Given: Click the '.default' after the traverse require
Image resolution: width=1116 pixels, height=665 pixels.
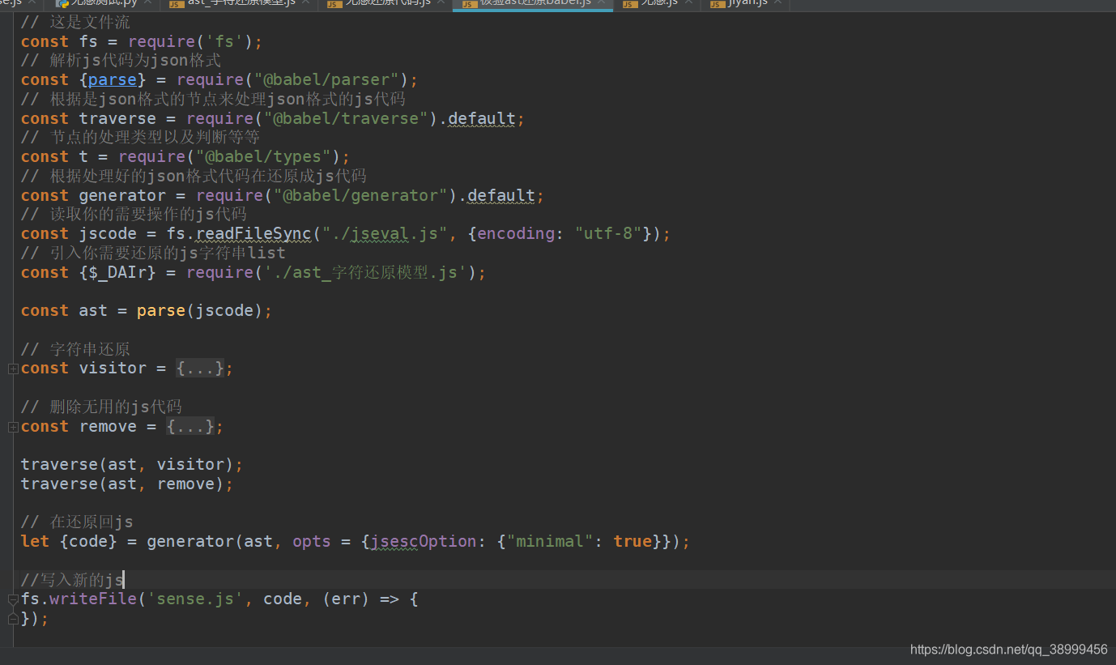Looking at the screenshot, I should [x=477, y=118].
